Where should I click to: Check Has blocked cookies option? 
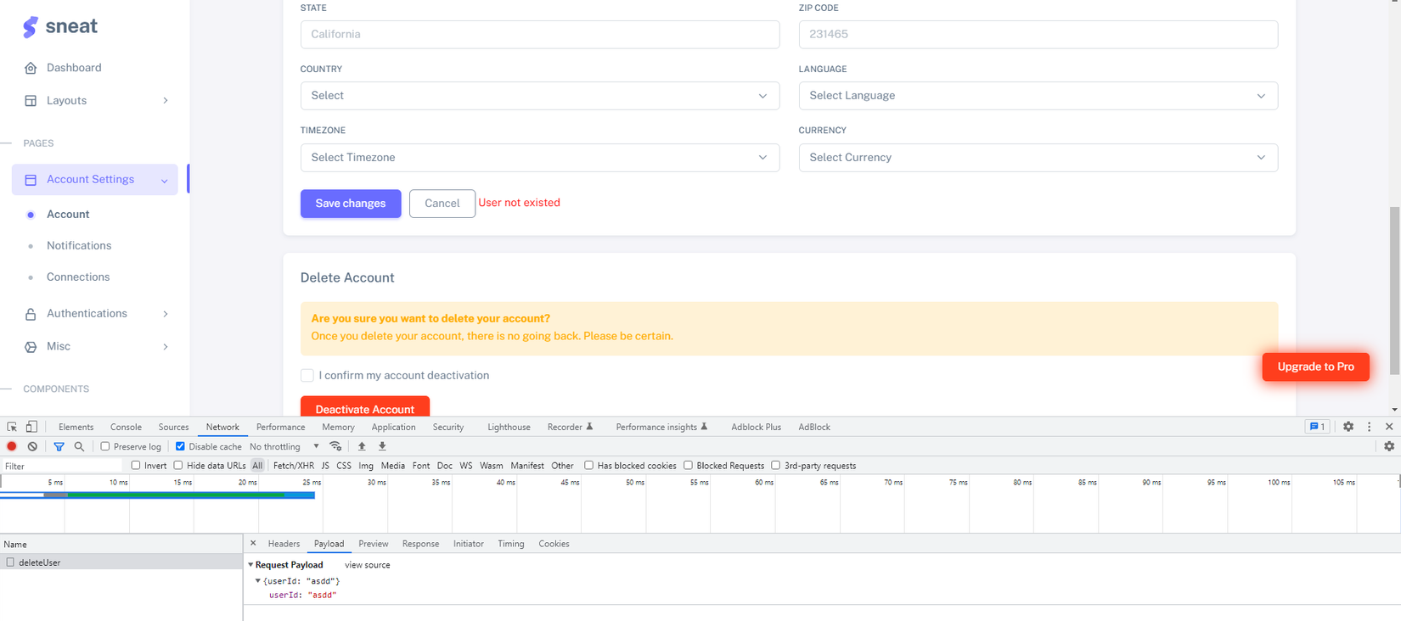pos(588,466)
